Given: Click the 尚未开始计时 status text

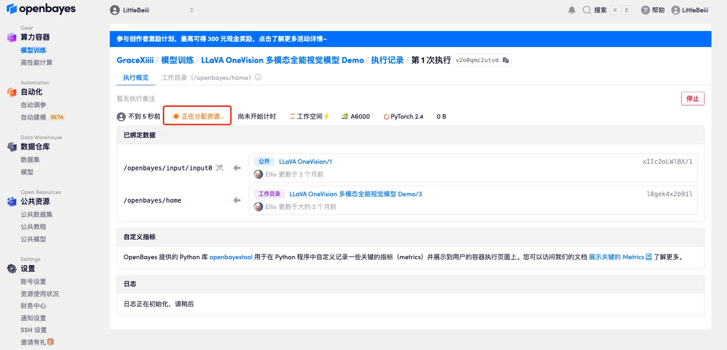Looking at the screenshot, I should (256, 117).
